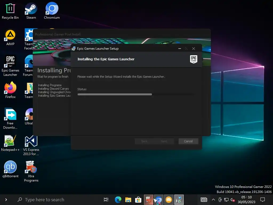Viewport: 273px width, 205px height.
Task: Open the clock showing 05:10
Action: click(x=246, y=200)
